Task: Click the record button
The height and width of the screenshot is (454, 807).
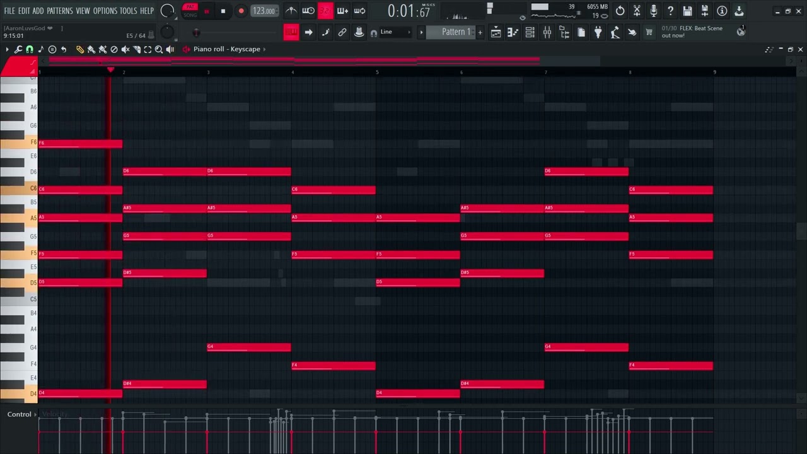Action: 241,11
